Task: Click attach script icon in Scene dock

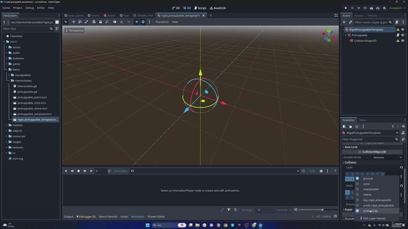Action: coord(397,22)
